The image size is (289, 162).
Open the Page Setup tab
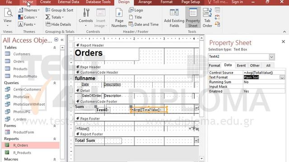(x=191, y=2)
